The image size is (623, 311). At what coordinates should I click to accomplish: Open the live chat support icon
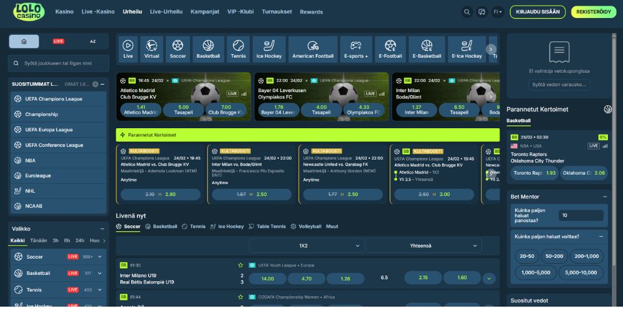(x=482, y=12)
